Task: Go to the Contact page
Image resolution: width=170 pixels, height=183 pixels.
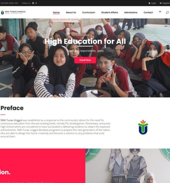Action: (148, 12)
